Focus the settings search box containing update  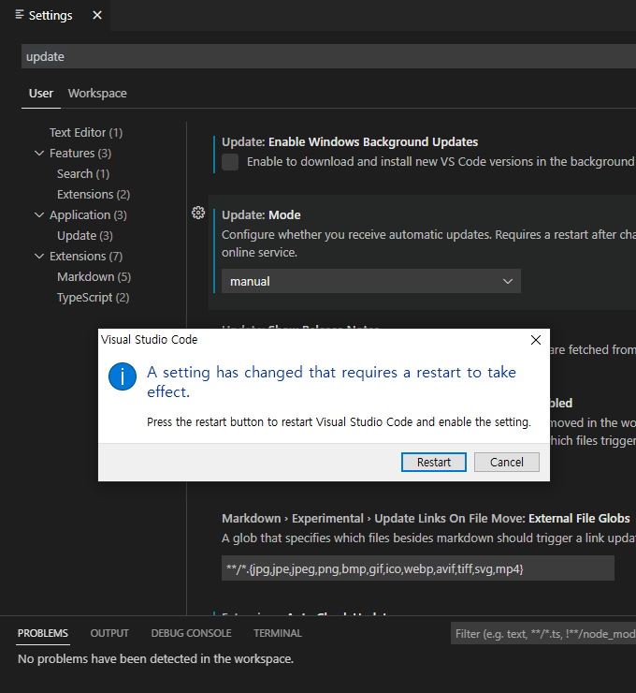click(x=328, y=56)
